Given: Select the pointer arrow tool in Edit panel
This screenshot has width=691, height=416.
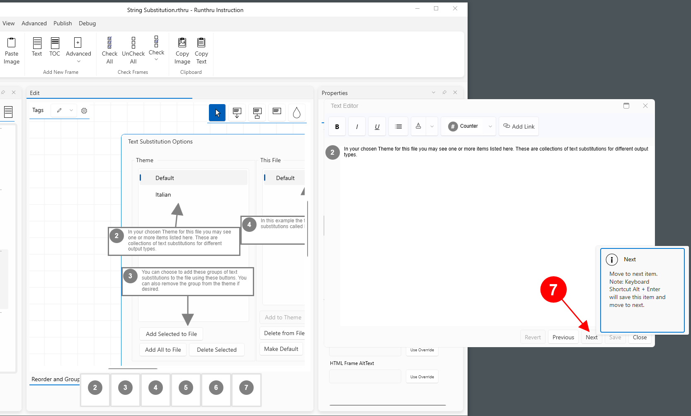Looking at the screenshot, I should [217, 113].
